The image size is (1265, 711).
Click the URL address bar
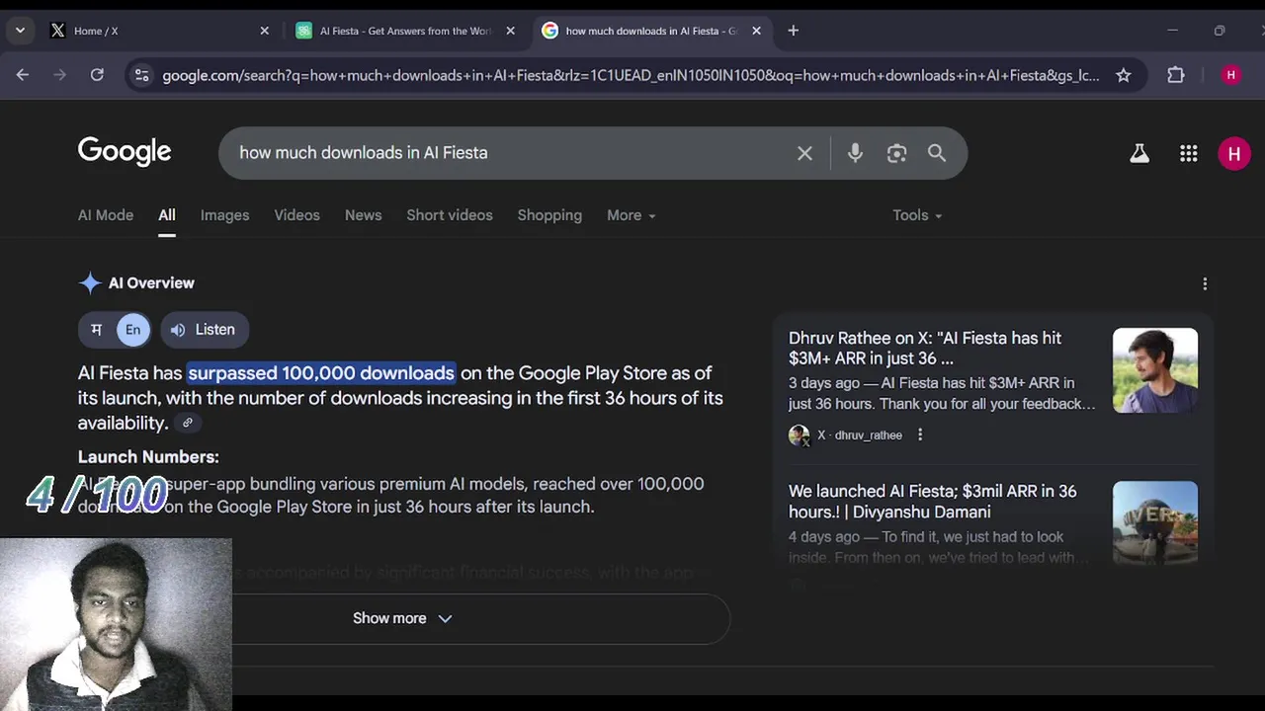pyautogui.click(x=631, y=75)
